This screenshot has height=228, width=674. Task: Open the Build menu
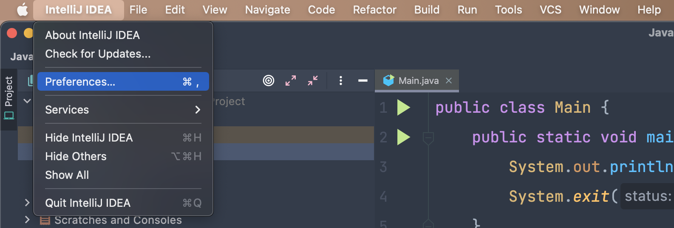click(427, 10)
